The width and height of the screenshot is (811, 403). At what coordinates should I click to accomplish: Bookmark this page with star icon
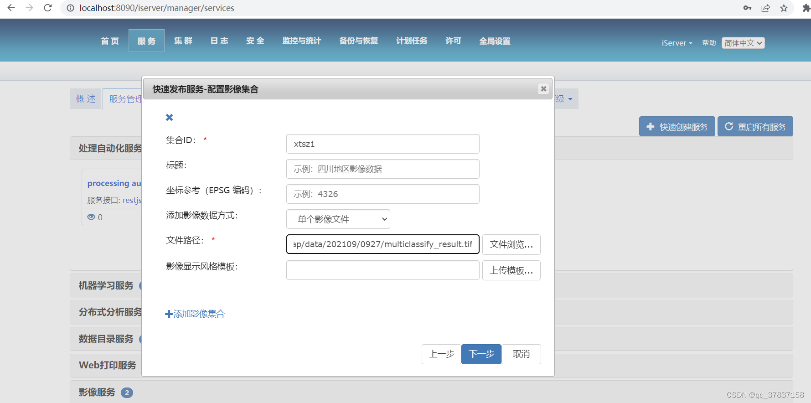[x=784, y=8]
